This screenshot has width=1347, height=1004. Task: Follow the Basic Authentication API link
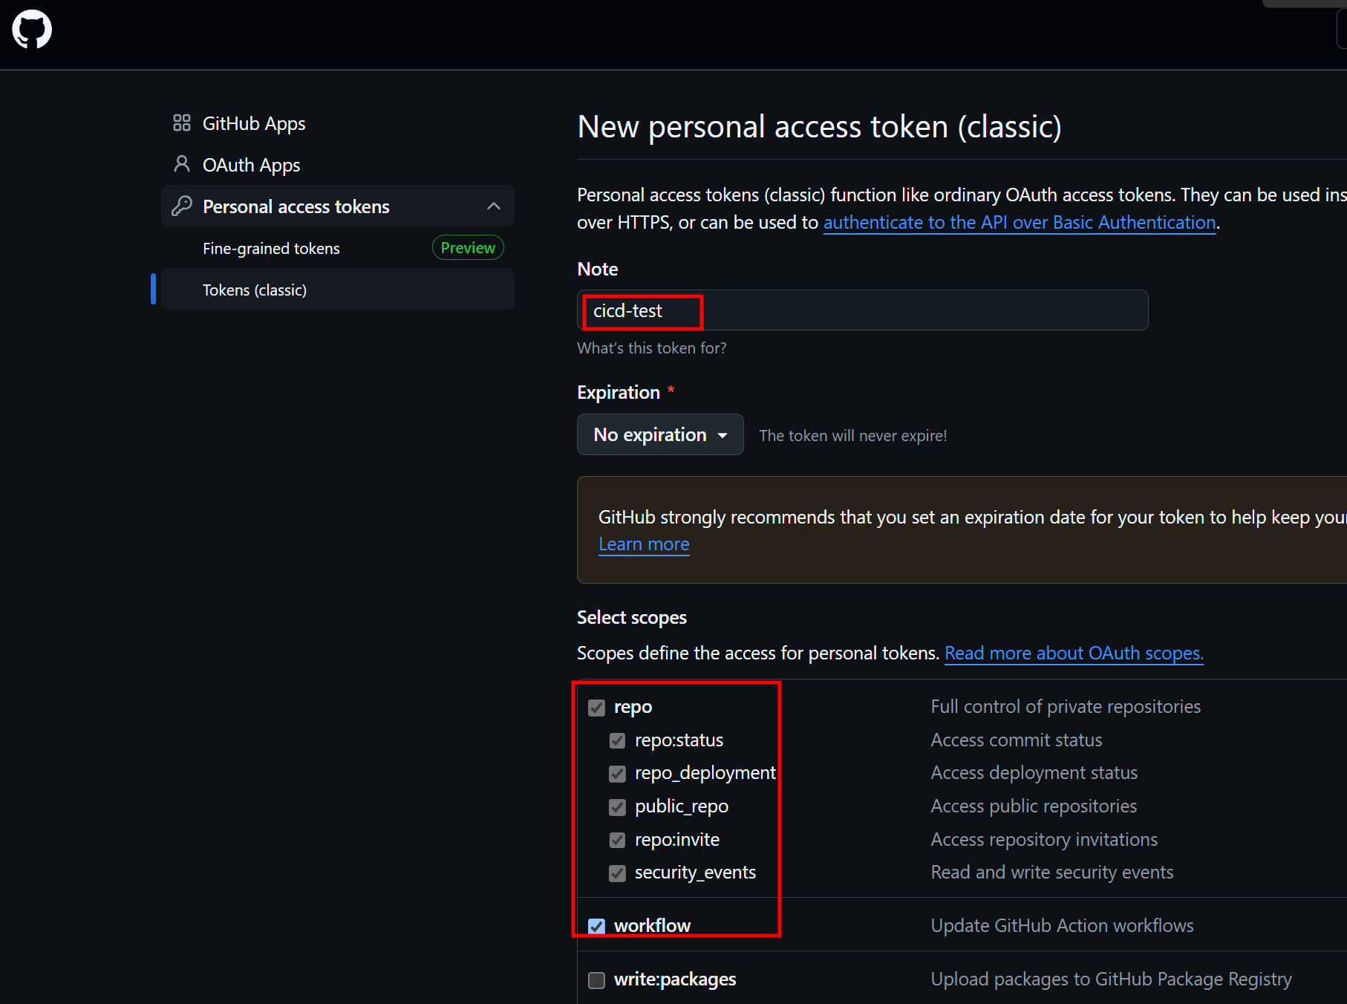point(1020,222)
